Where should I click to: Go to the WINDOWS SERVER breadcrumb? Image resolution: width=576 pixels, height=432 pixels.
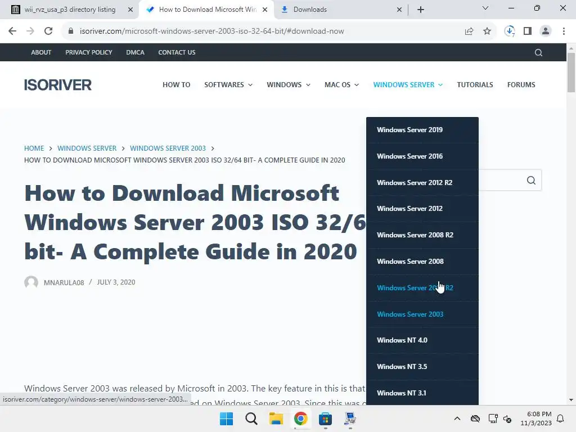tap(87, 148)
